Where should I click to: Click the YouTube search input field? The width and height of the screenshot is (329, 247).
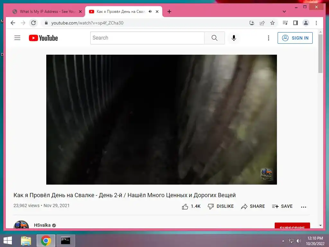pos(147,38)
